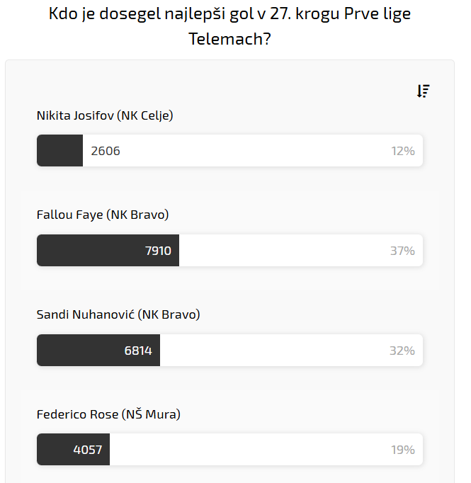Image resolution: width=471 pixels, height=483 pixels.
Task: Click the 19% percentage label
Action: 402,450
